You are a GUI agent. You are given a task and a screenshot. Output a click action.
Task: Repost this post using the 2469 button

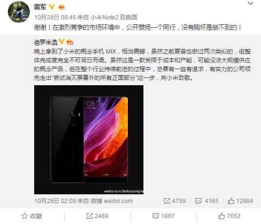click(x=97, y=216)
